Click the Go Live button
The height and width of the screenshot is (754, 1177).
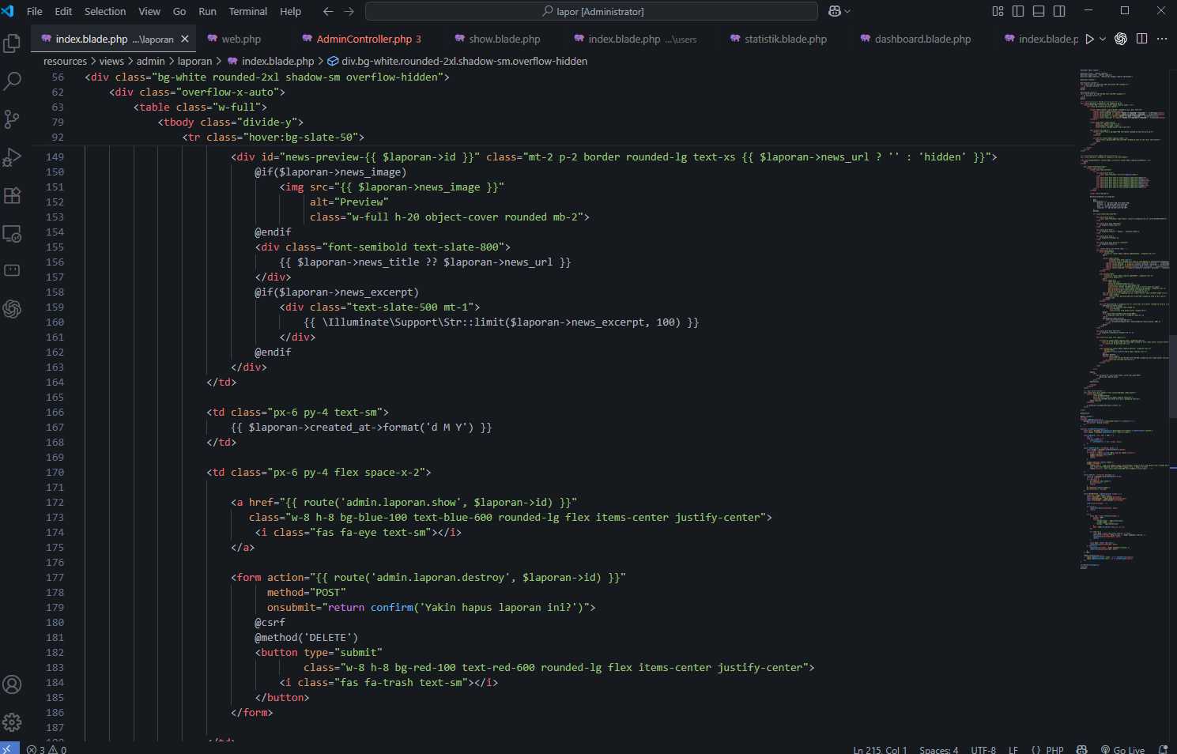pyautogui.click(x=1122, y=749)
